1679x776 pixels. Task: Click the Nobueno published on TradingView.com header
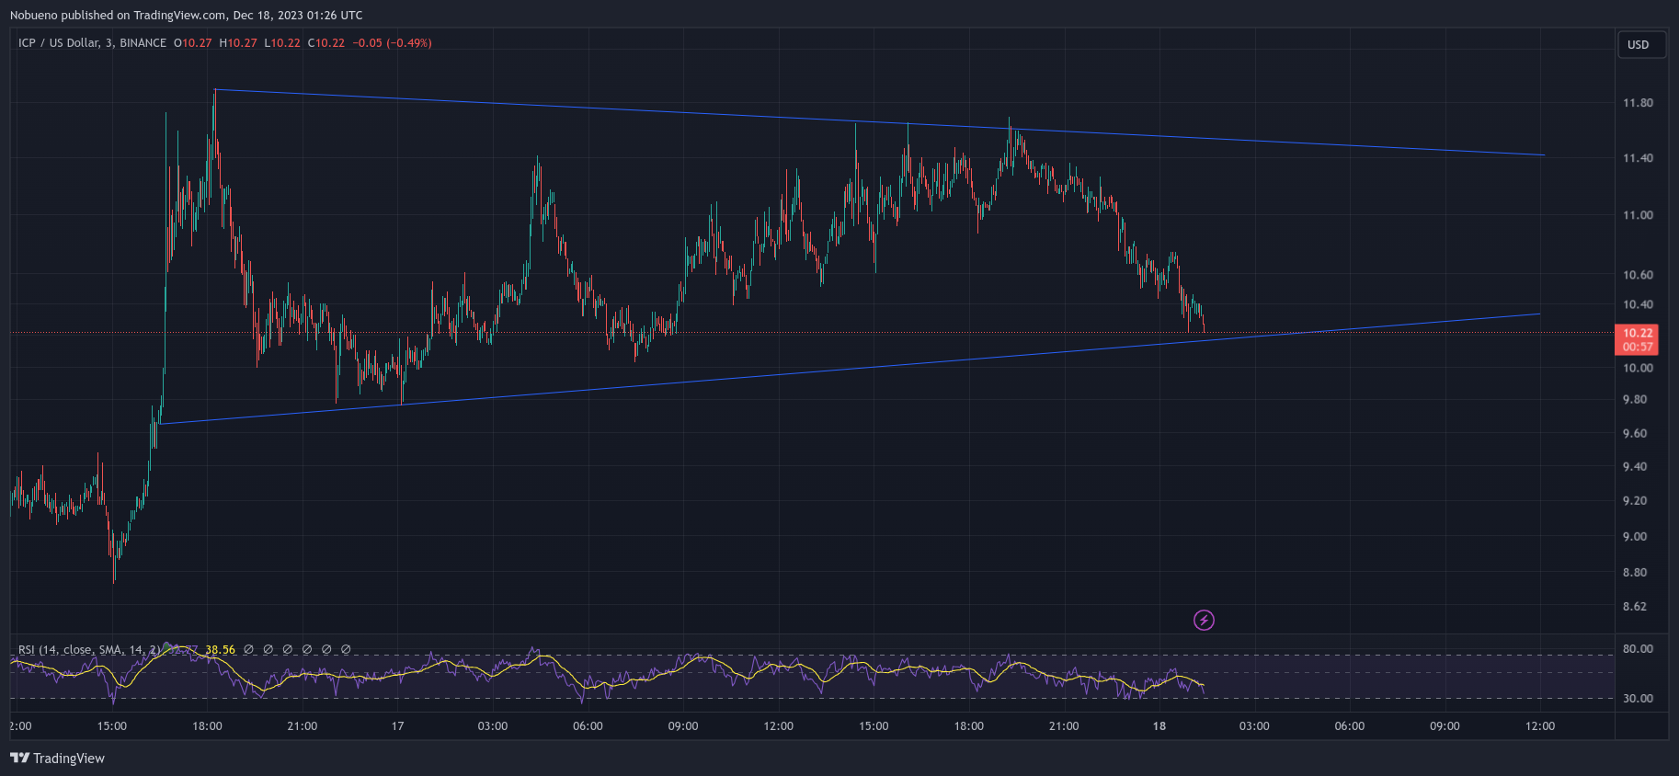click(187, 15)
